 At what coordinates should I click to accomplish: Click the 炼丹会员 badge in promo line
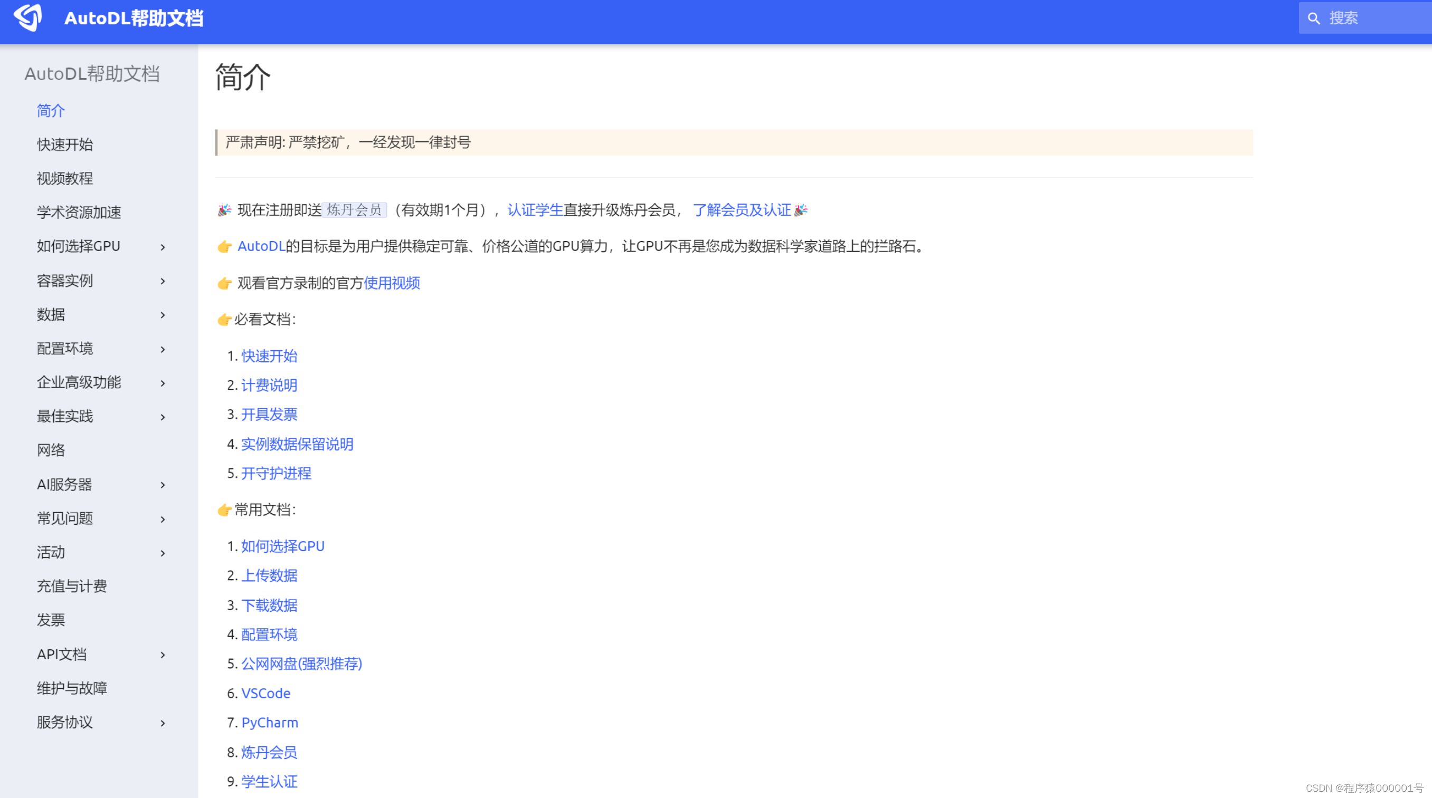pos(355,210)
